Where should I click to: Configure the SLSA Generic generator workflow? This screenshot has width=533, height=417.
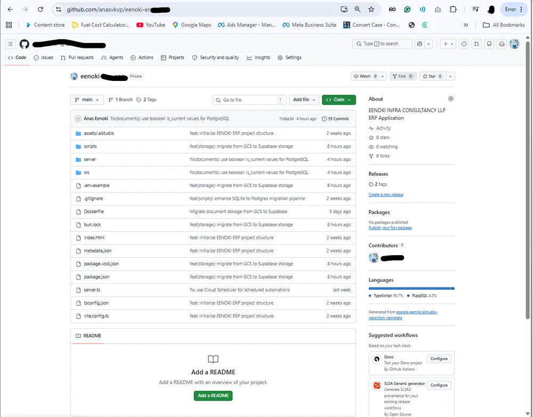point(439,385)
